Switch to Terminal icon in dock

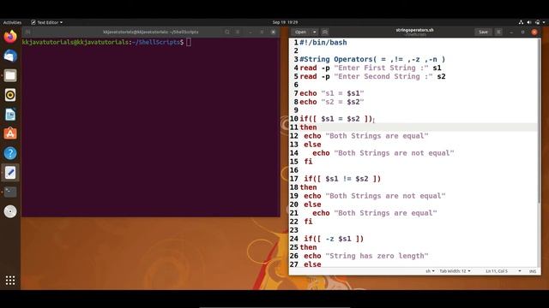(10, 192)
